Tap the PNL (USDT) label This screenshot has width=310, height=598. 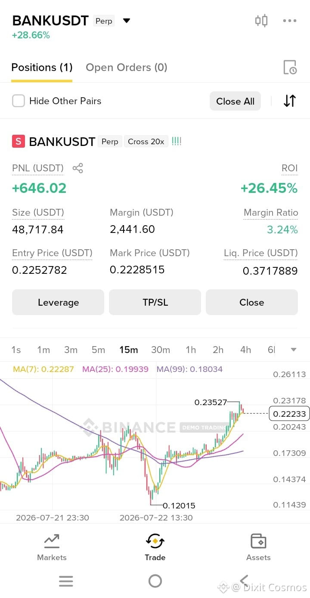click(x=38, y=168)
